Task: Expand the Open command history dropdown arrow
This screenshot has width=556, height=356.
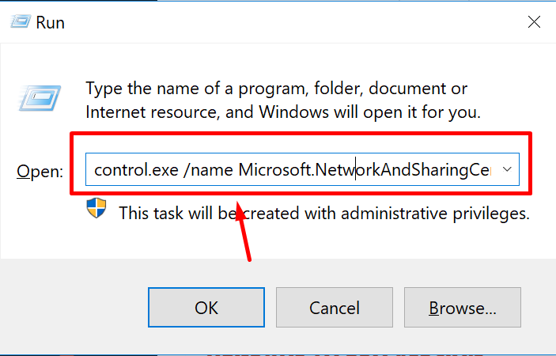Action: pyautogui.click(x=507, y=169)
